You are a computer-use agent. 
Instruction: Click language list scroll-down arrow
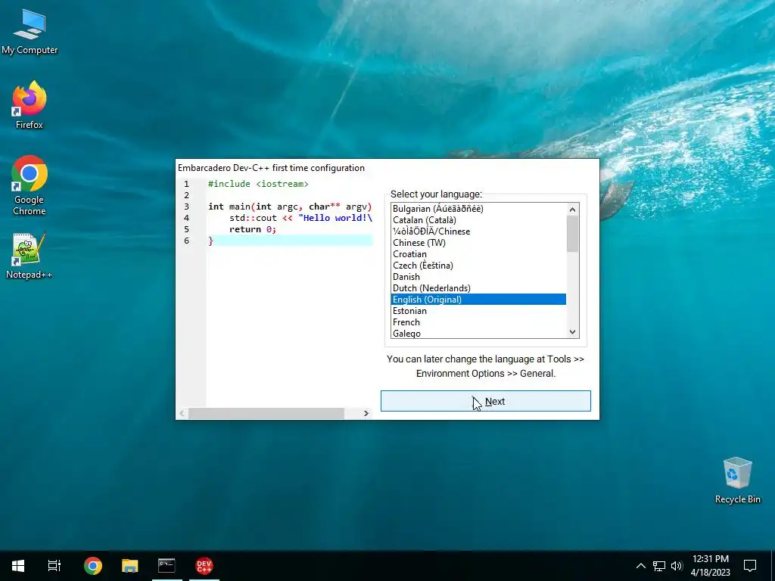[x=572, y=332]
